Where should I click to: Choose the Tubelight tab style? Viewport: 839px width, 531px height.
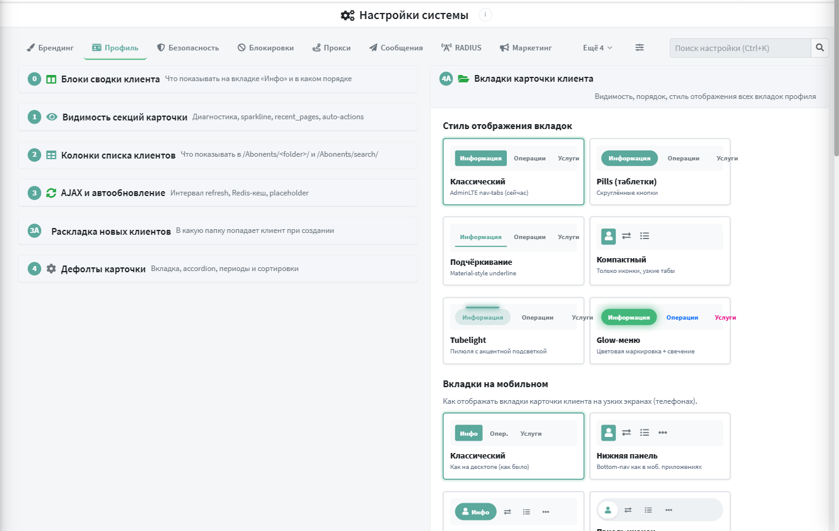pos(514,331)
